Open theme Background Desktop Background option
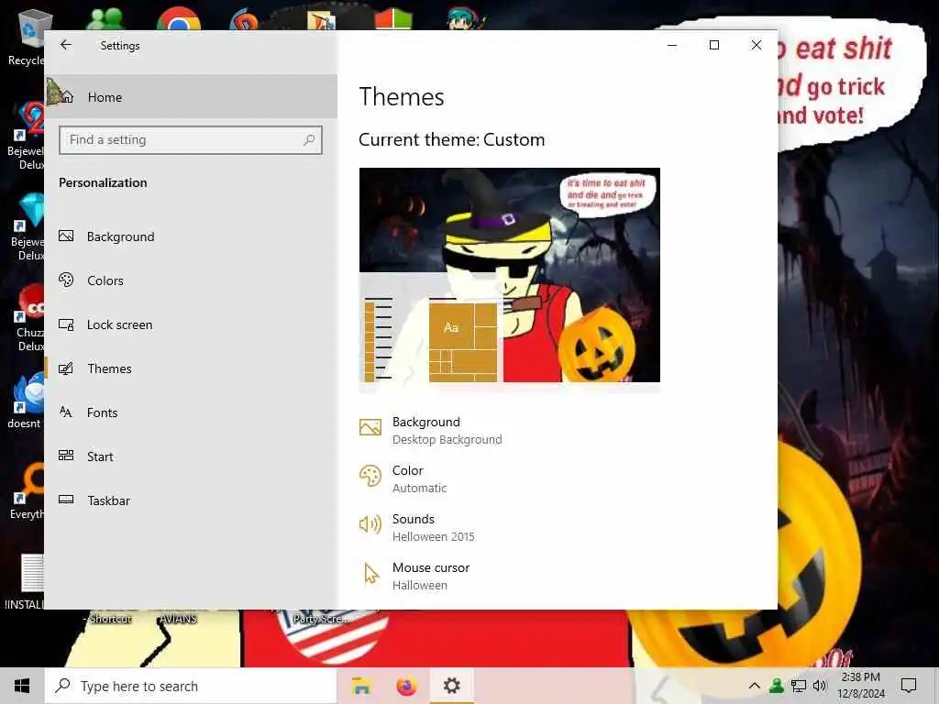This screenshot has width=939, height=704. tap(447, 431)
